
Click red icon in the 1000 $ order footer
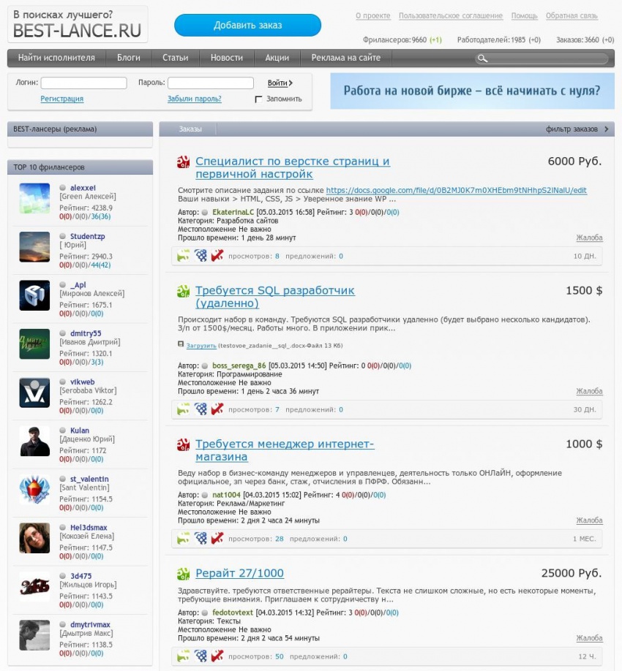pos(217,539)
